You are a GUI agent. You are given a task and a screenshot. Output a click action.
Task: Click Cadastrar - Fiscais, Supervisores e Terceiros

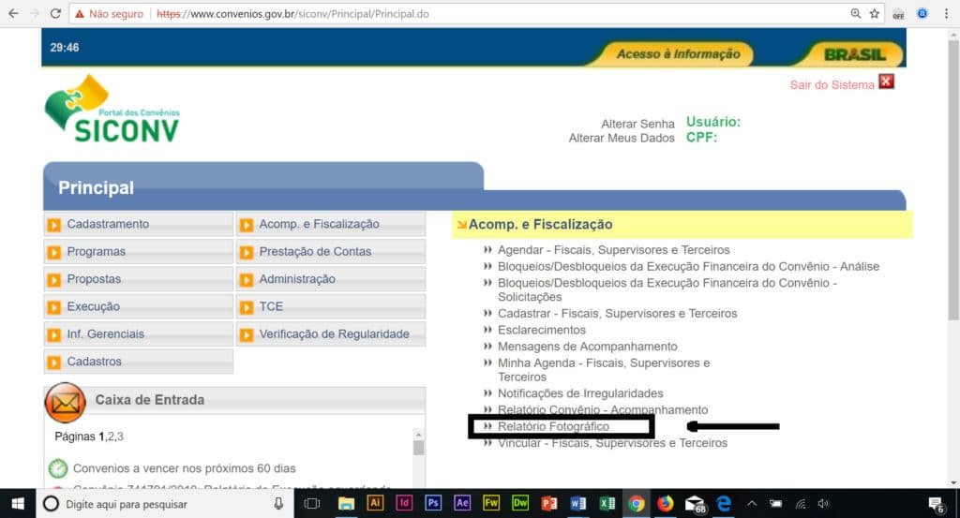pyautogui.click(x=617, y=313)
